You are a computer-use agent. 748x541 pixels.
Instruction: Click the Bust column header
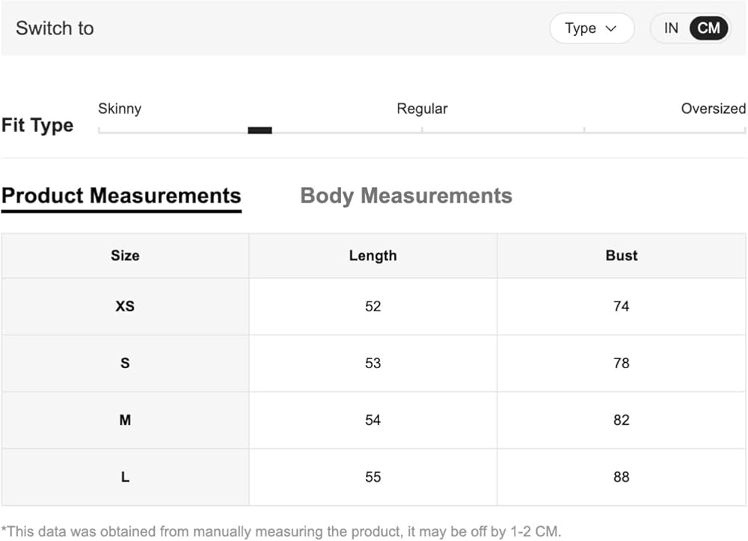click(x=622, y=256)
